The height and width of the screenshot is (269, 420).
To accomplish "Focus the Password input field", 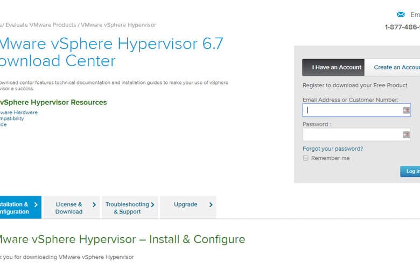I will pyautogui.click(x=356, y=134).
